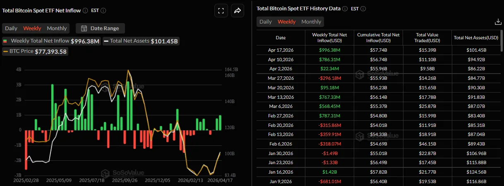
Task: Click info icon beside History Data title
Action: point(345,8)
